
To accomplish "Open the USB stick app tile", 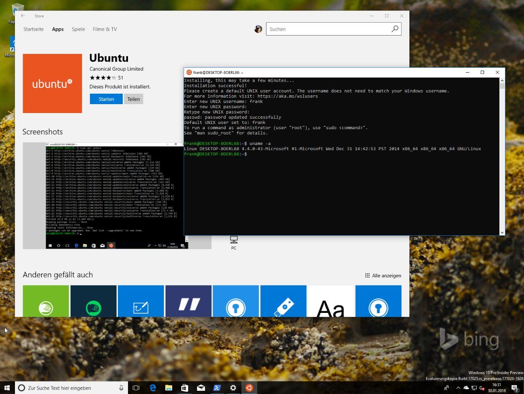I will pos(283,301).
